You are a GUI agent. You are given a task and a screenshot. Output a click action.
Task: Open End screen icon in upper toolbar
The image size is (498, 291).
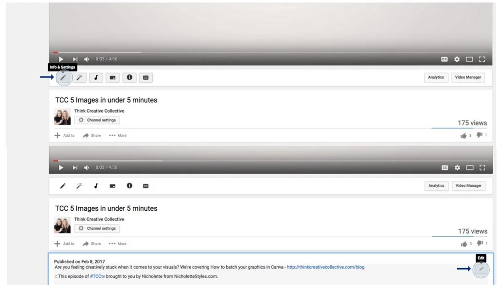(x=112, y=77)
